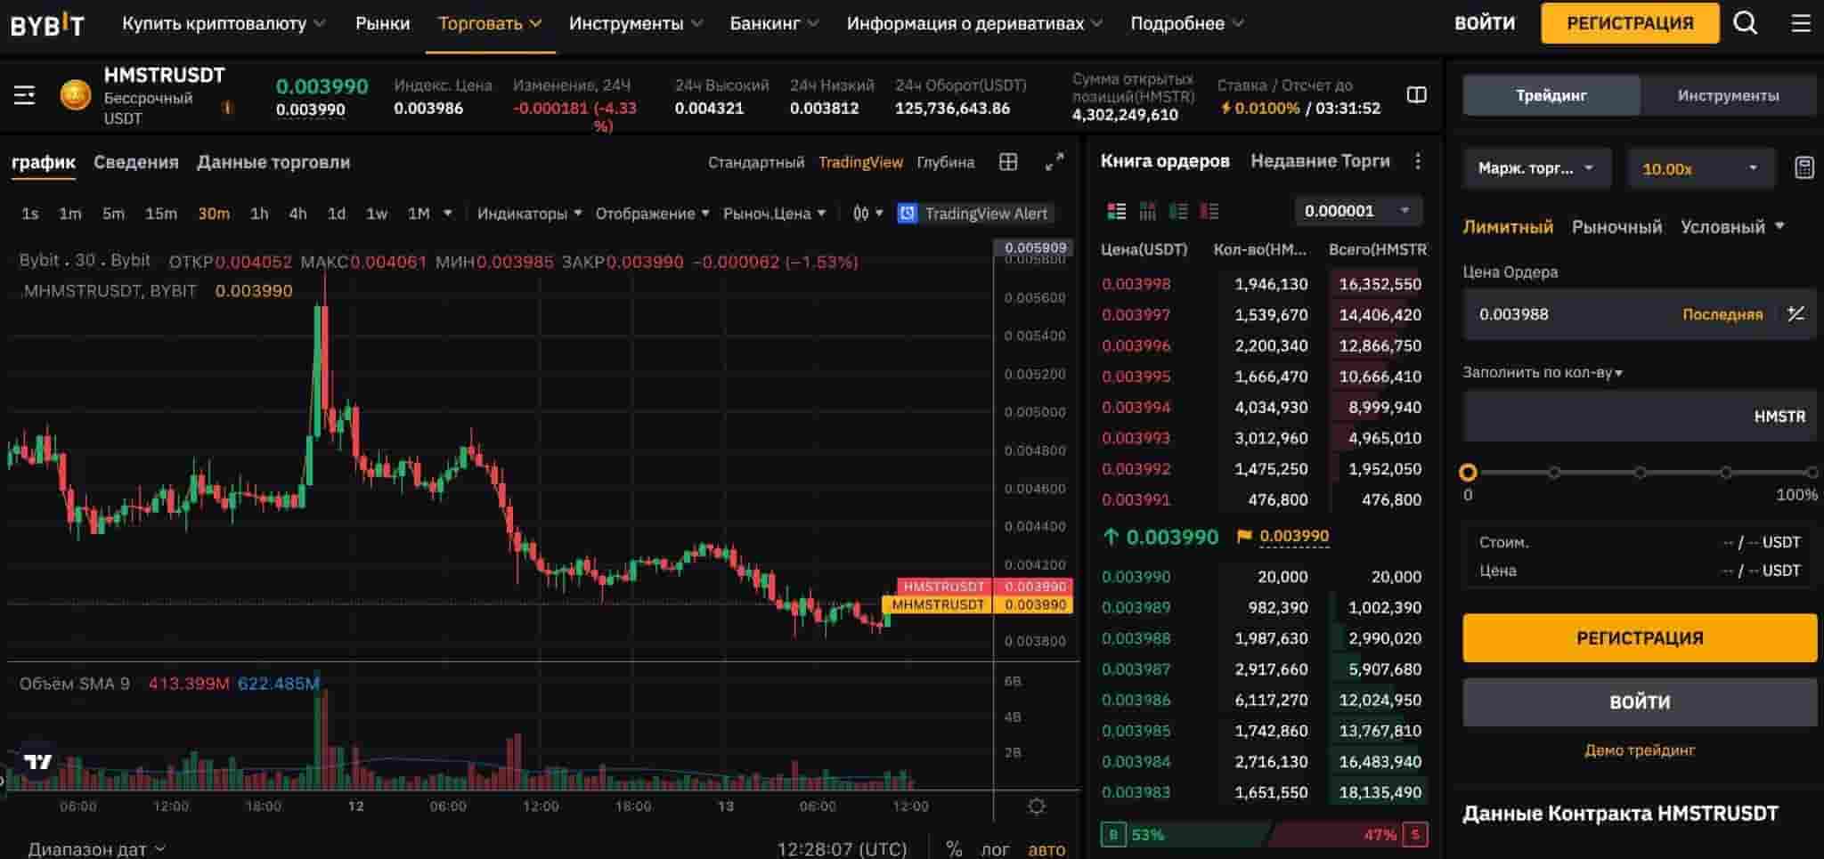Toggle percent scale on chart

click(954, 849)
